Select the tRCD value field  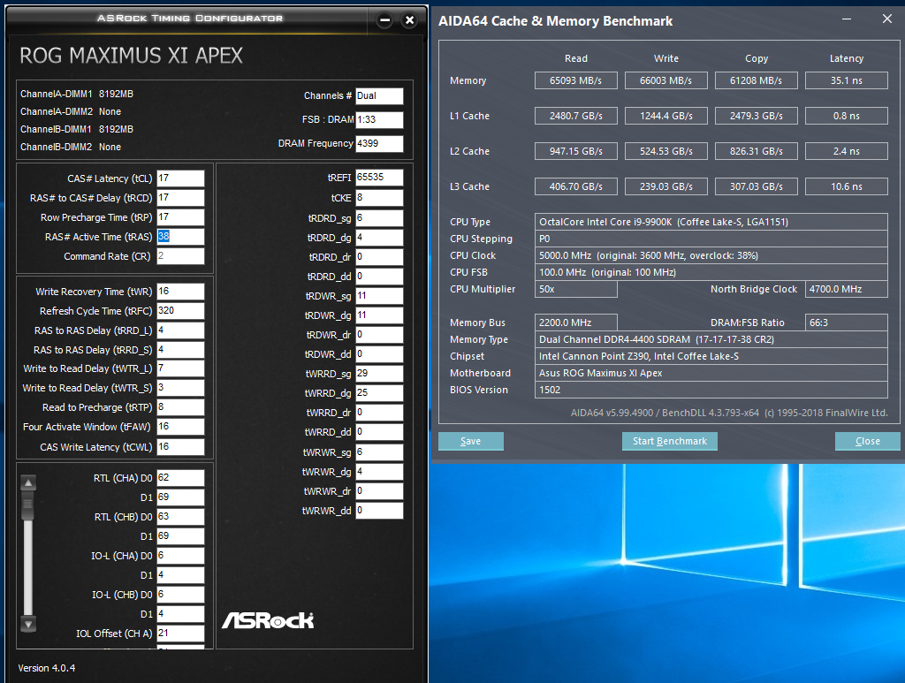(x=180, y=198)
